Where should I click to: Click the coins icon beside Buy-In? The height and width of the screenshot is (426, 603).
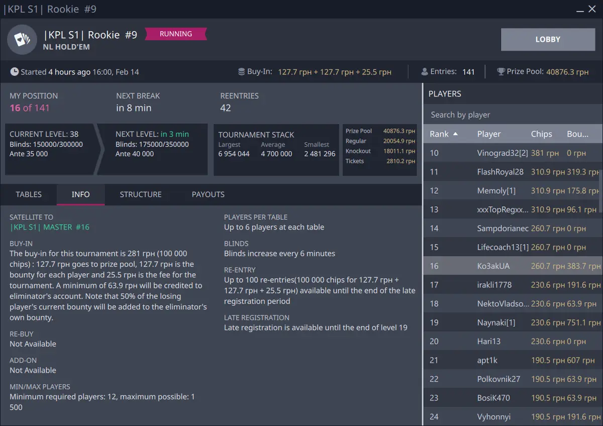pos(242,72)
